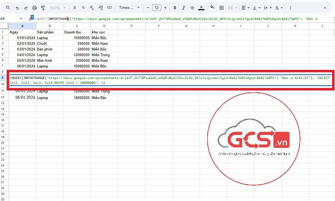Toggle bold formatting
Viewport: 335px width, 201px height.
tap(175, 8)
